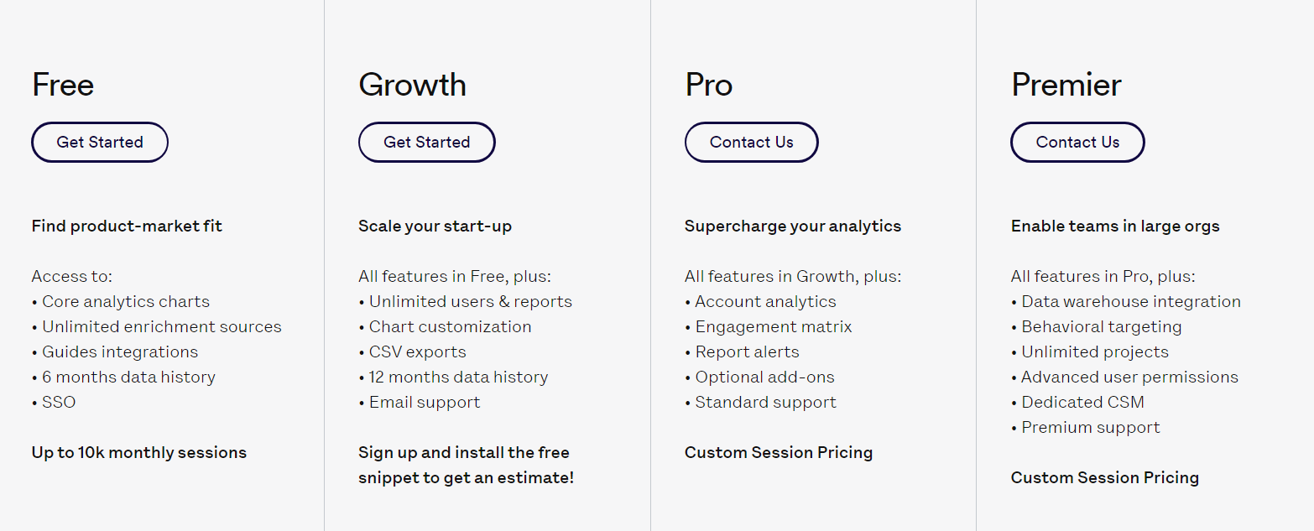1314x531 pixels.
Task: Click the "Core analytics charts" feature
Action: pyautogui.click(x=126, y=301)
